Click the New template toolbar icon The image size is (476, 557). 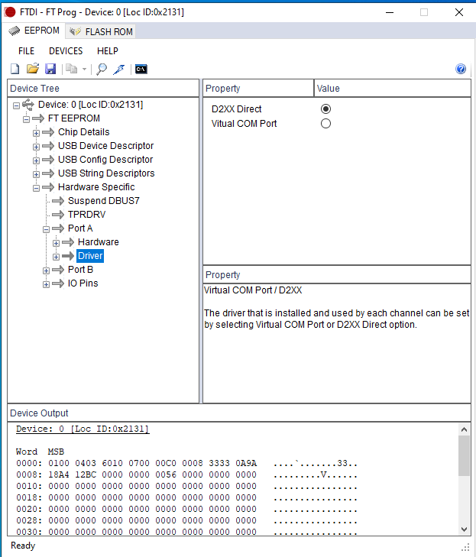[x=15, y=69]
